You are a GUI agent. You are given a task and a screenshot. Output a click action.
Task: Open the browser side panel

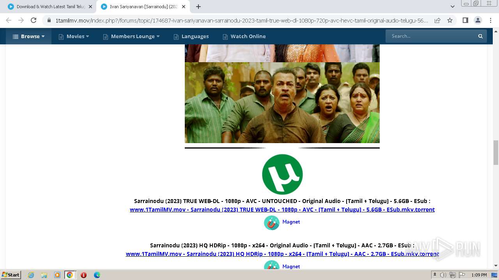(x=465, y=20)
